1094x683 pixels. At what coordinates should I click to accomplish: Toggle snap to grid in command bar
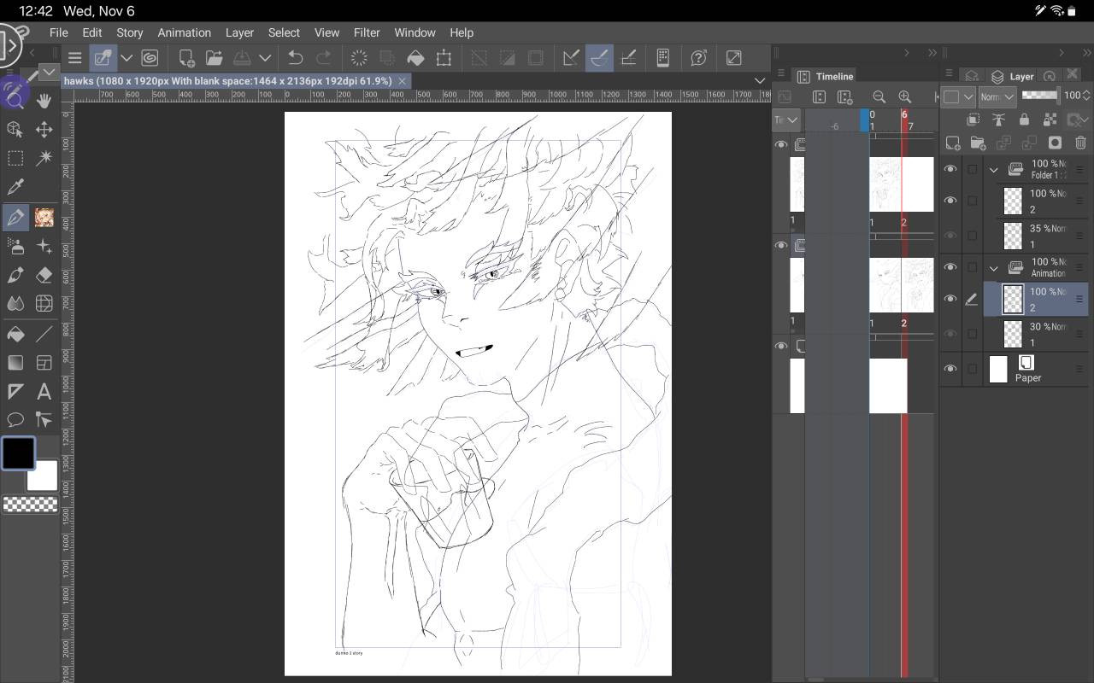click(628, 58)
